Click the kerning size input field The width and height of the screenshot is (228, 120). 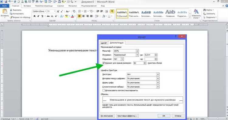[x=139, y=63]
